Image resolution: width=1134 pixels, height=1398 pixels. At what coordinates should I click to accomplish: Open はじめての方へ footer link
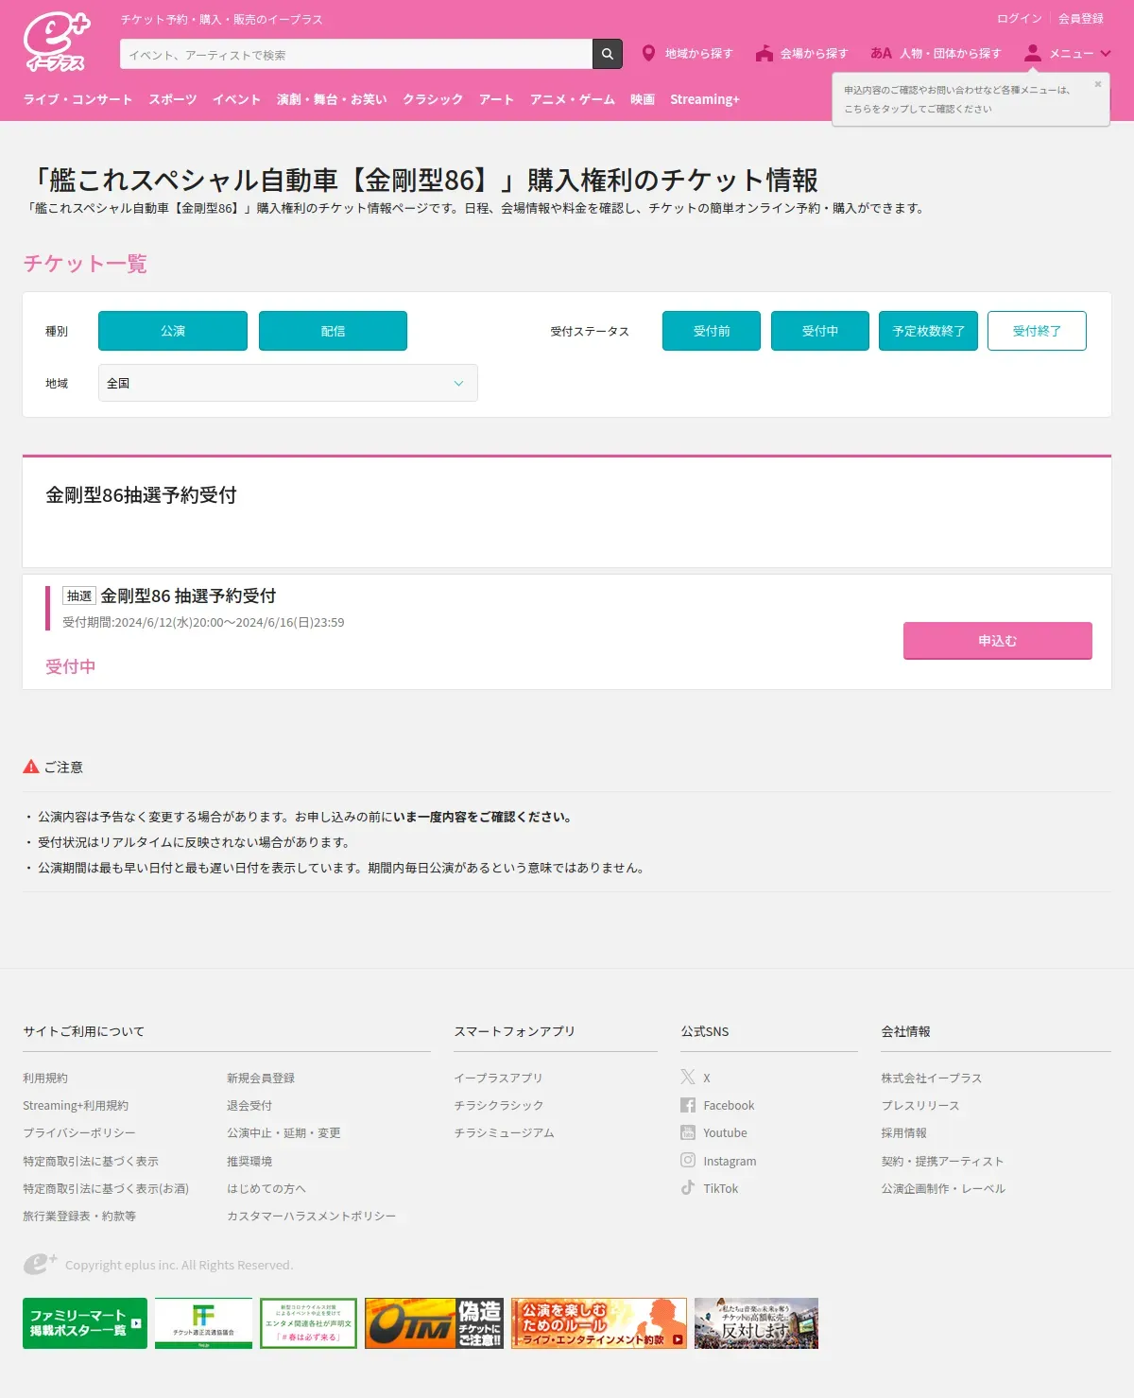[266, 1188]
